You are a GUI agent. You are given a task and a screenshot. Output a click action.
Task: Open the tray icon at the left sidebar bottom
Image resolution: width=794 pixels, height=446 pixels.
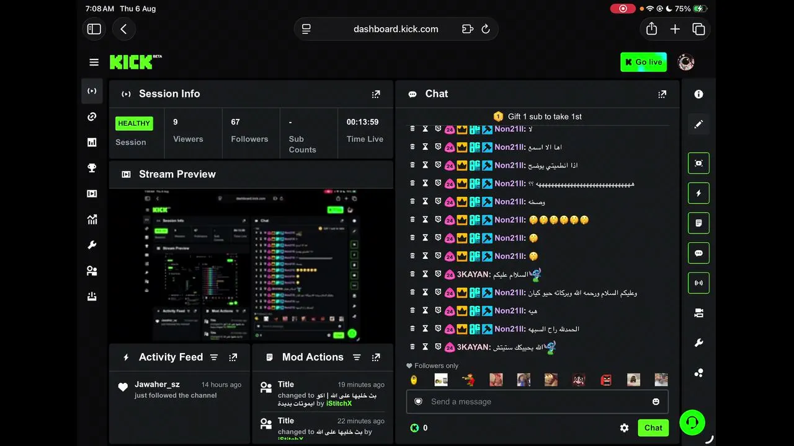point(92,297)
